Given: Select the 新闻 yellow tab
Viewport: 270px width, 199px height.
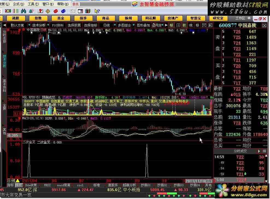Looking at the screenshot, I should pos(128,18).
